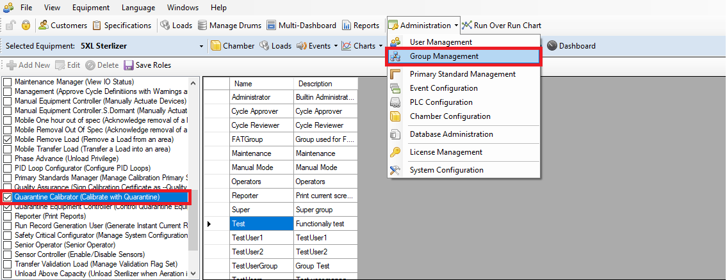Expand the Selected Equipment dropdown

[201, 46]
